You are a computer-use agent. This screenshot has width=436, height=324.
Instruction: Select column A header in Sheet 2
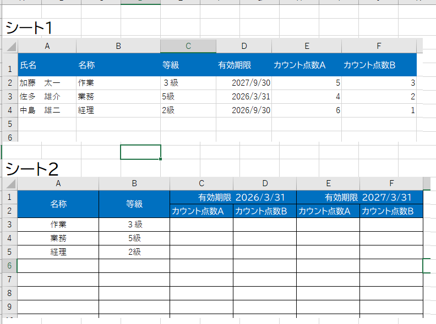pos(58,183)
